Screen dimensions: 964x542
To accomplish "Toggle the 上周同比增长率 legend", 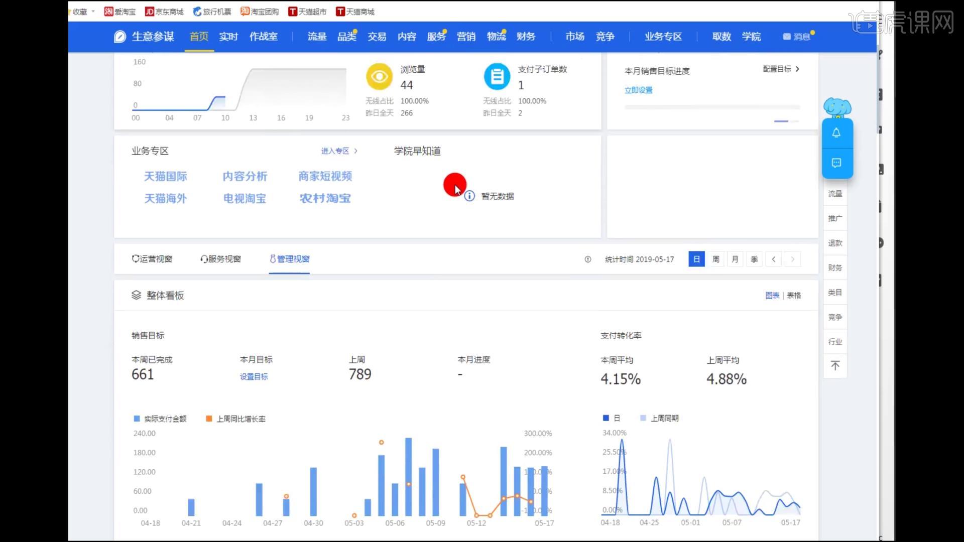I will (x=236, y=418).
